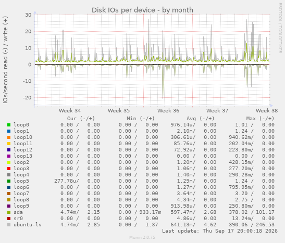The height and width of the screenshot is (243, 285).
Task: Click the loop13 purple legend swatch
Action: [x=9, y=156]
